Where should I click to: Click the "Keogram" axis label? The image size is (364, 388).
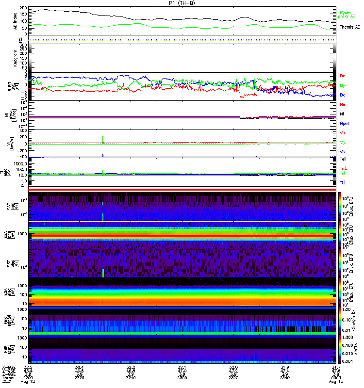pos(16,58)
